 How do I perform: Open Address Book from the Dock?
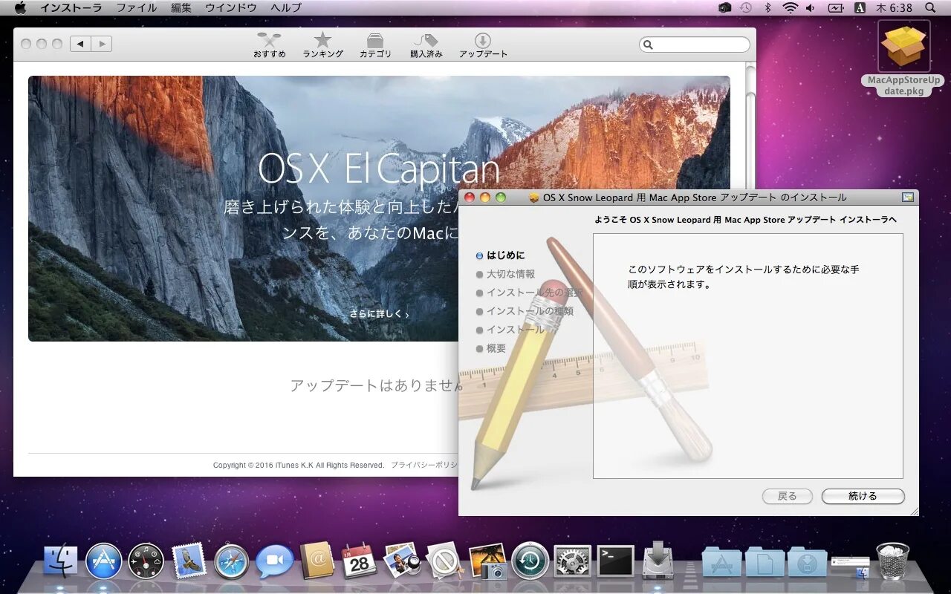pos(317,561)
